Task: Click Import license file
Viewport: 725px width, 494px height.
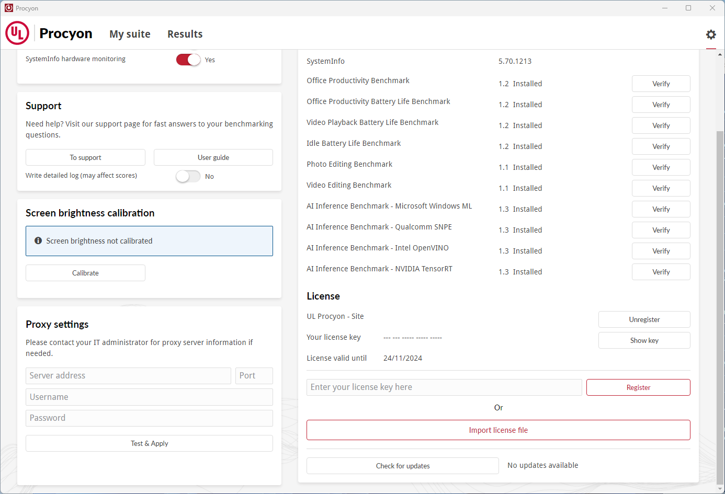Action: 499,430
